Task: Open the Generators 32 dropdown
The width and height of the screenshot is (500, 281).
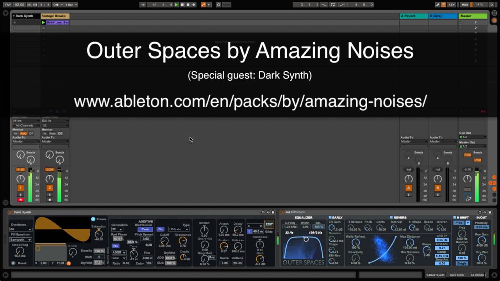Action: [117, 229]
